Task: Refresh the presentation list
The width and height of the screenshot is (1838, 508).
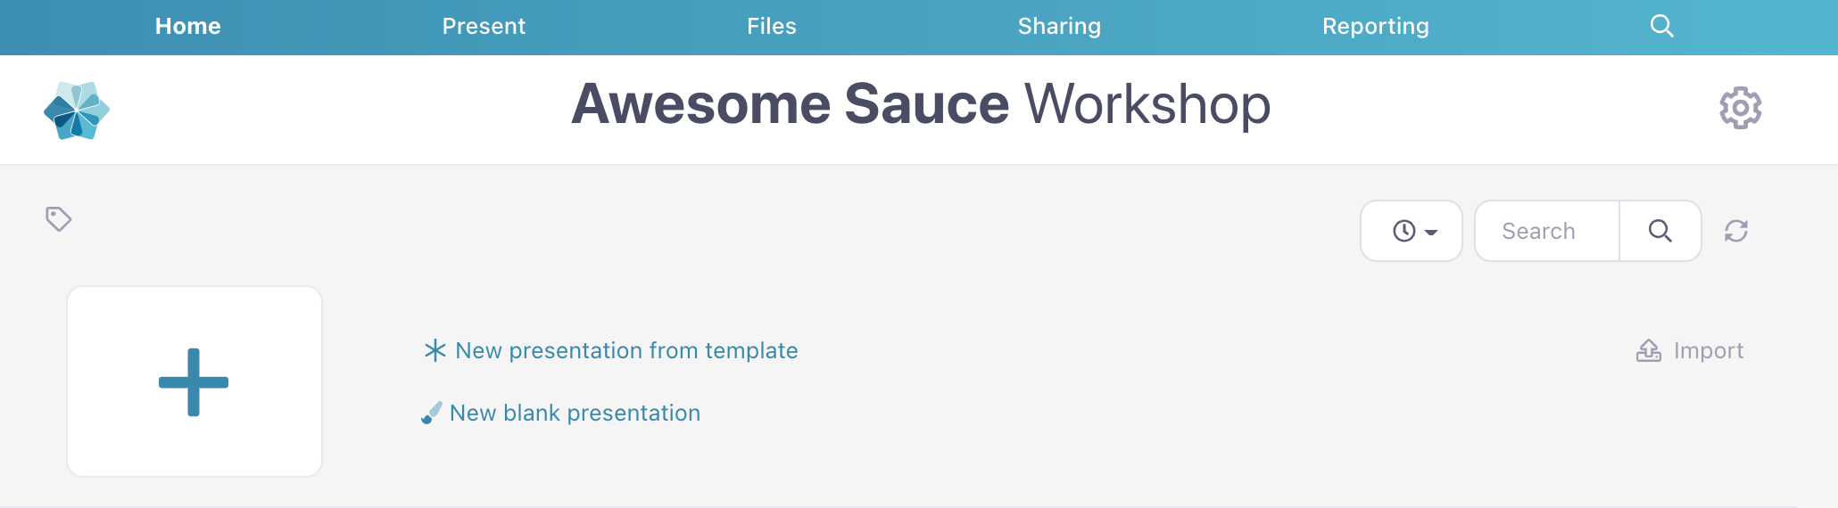Action: coord(1736,231)
